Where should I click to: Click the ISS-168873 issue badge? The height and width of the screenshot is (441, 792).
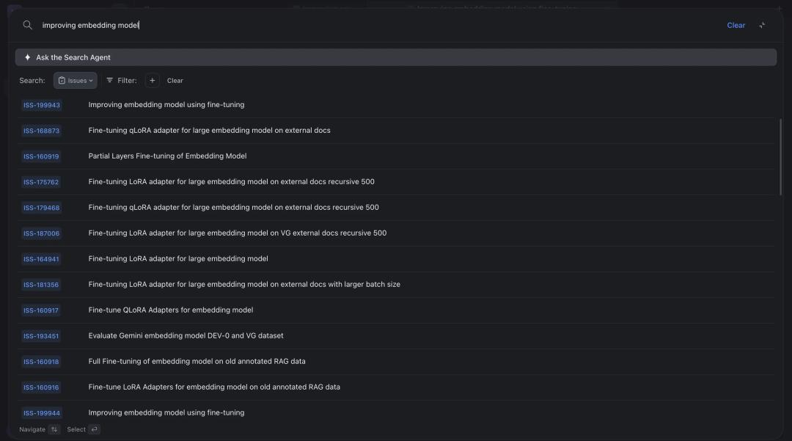coord(42,130)
